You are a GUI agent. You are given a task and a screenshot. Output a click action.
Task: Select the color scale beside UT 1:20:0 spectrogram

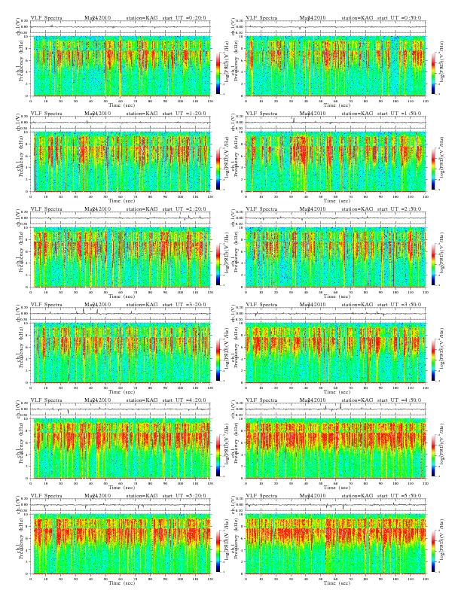(x=218, y=169)
